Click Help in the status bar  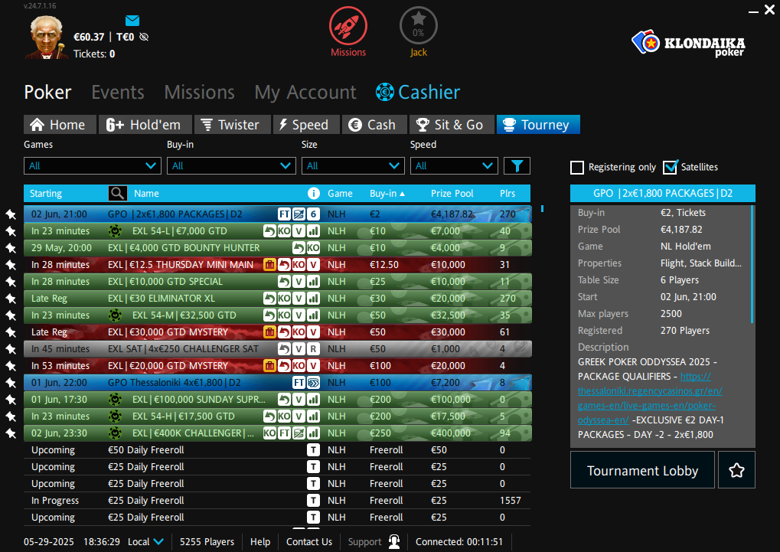tap(260, 541)
